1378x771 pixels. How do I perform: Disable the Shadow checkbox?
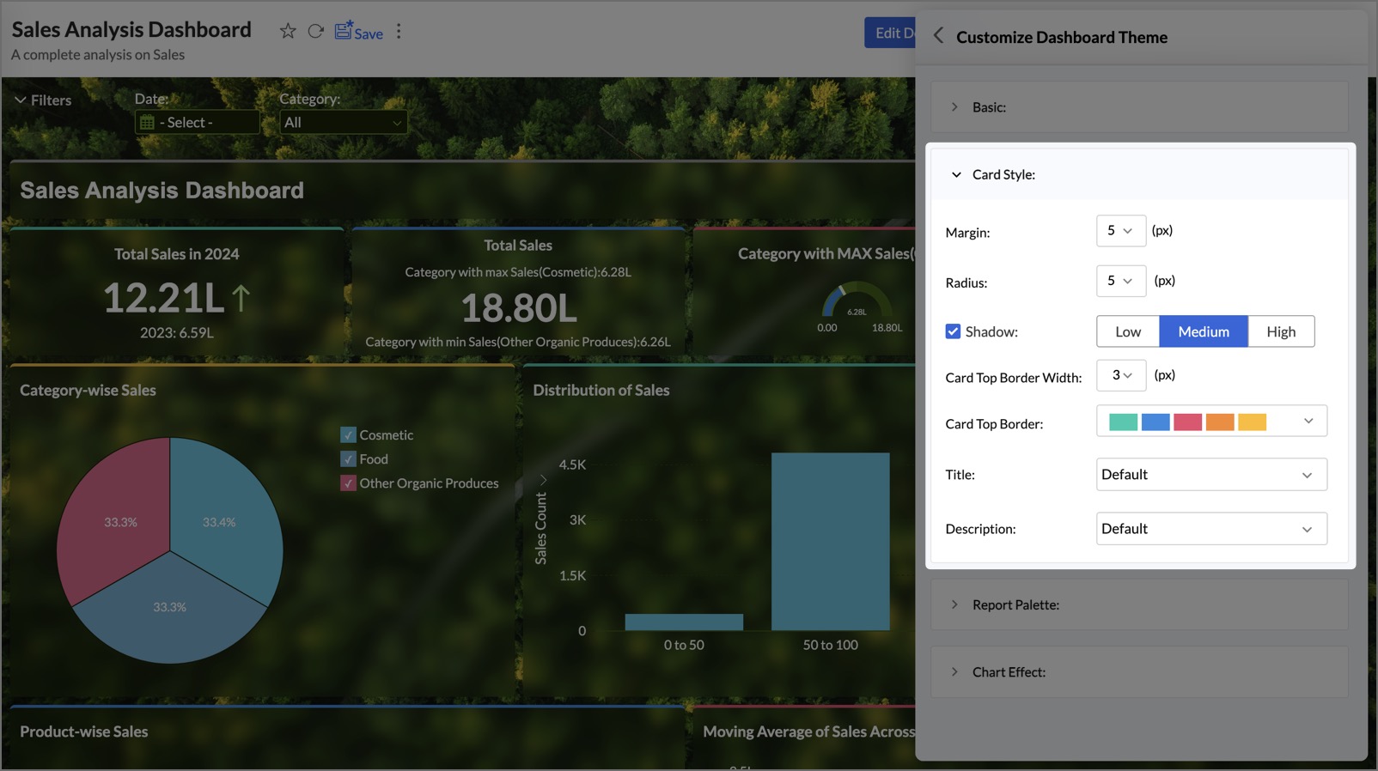(953, 331)
